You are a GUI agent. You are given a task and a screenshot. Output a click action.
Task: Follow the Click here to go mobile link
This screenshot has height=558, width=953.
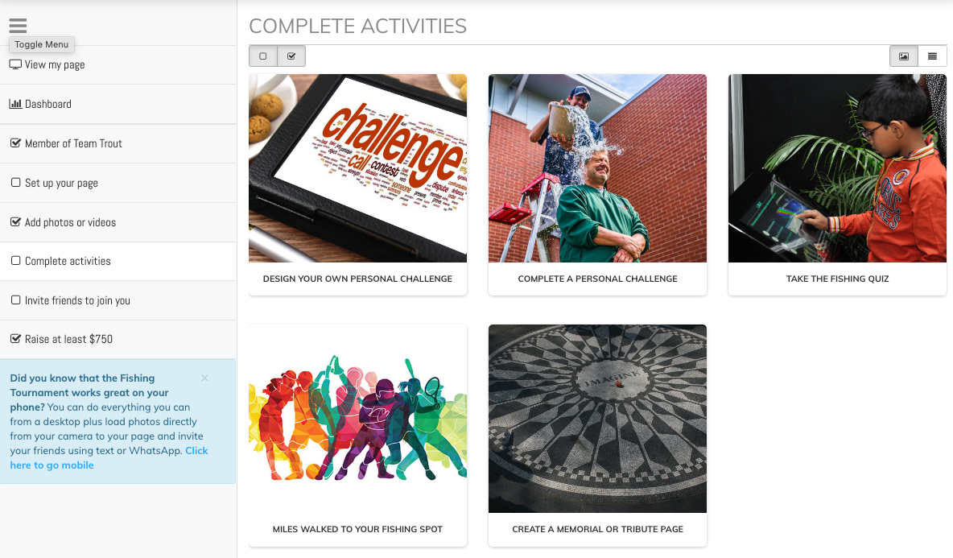pos(109,457)
